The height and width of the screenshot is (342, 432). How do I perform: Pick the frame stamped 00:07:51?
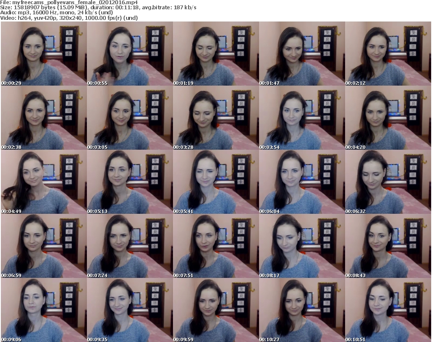216,246
